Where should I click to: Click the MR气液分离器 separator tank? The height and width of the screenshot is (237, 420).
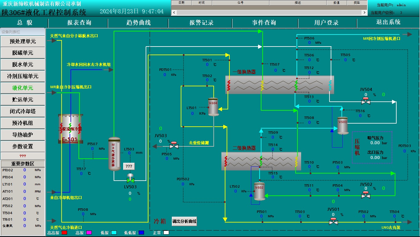(115, 154)
